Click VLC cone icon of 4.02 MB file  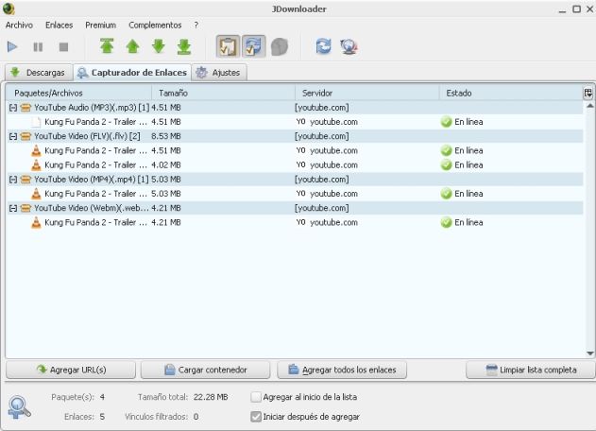36,164
